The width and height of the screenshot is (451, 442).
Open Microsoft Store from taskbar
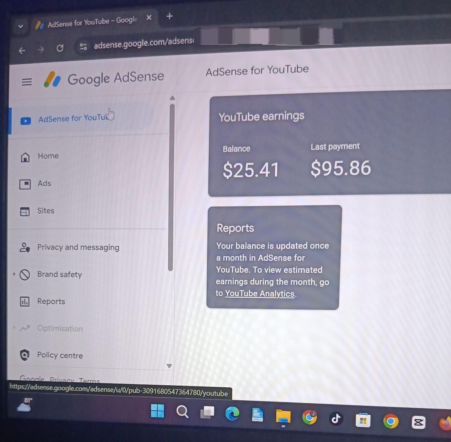point(363,420)
